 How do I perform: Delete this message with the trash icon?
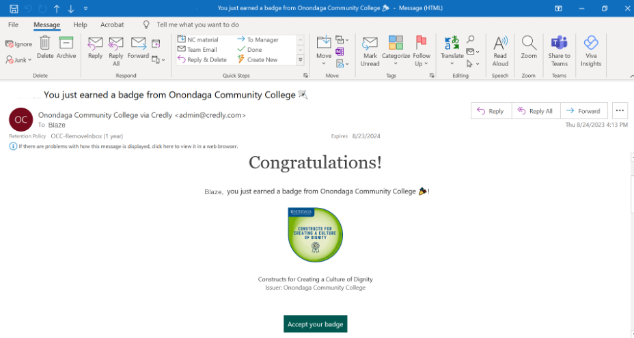pyautogui.click(x=45, y=47)
